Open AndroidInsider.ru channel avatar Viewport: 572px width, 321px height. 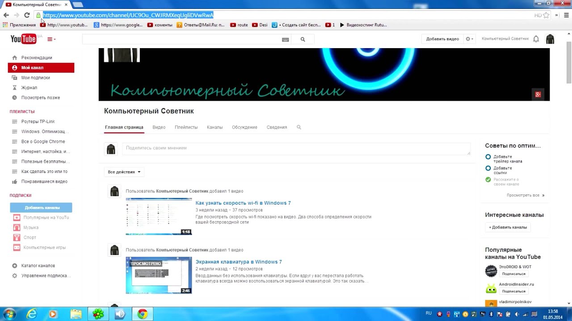(x=491, y=288)
